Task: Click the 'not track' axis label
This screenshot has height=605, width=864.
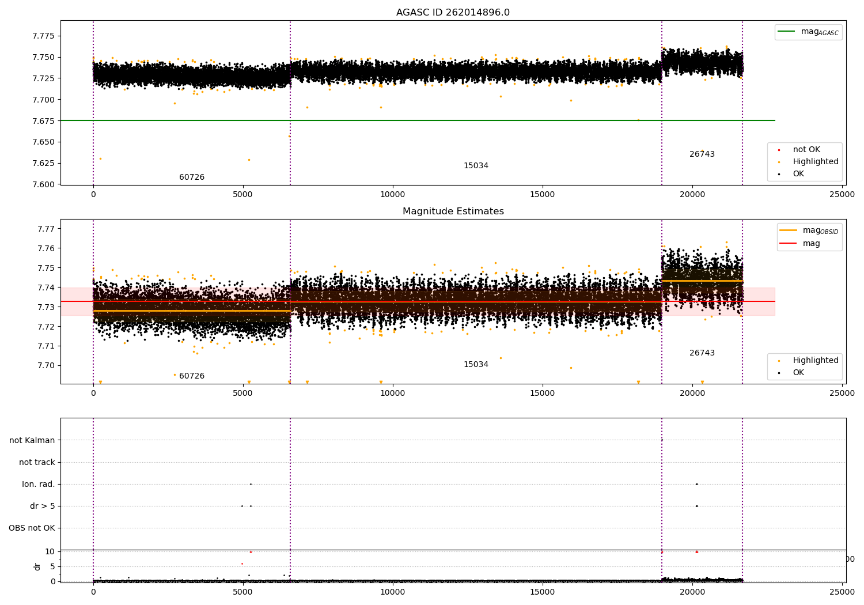Action: 37,463
